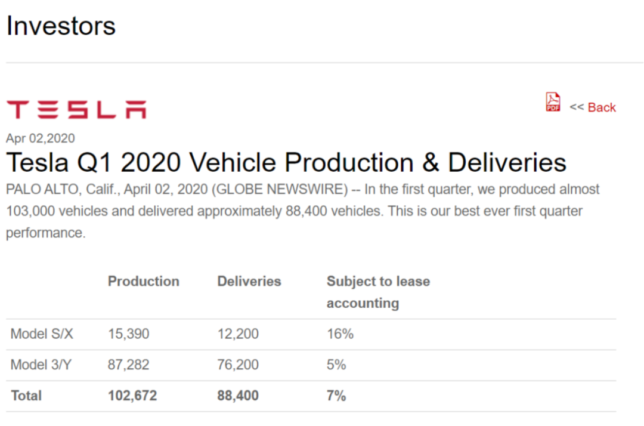Click the Apr 02,2020 date text

pos(41,138)
